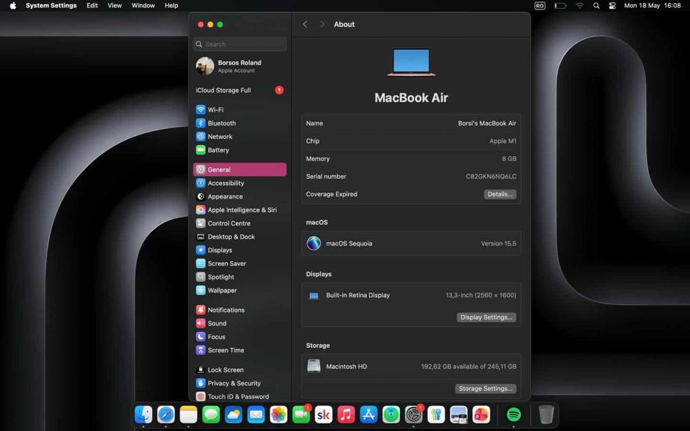Viewport: 690px width, 431px height.
Task: Click the Display Settings… button
Action: (486, 317)
